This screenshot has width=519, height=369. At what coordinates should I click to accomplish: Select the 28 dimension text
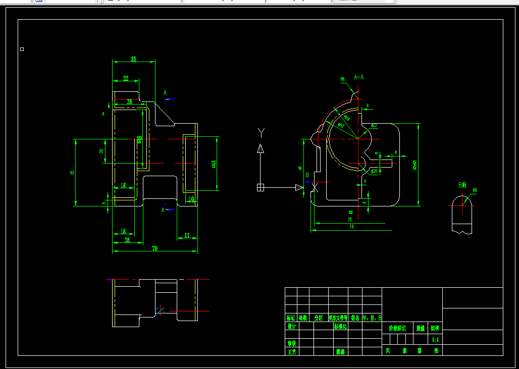[129, 102]
